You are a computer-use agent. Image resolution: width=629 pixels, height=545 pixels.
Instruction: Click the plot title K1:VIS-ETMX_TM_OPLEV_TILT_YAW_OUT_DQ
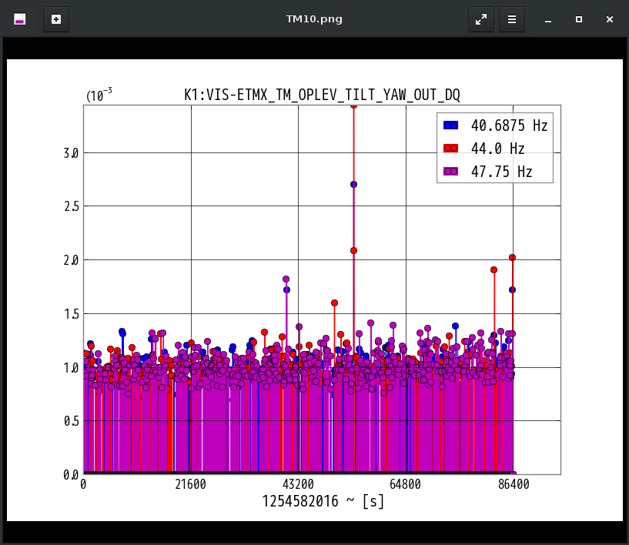click(322, 95)
